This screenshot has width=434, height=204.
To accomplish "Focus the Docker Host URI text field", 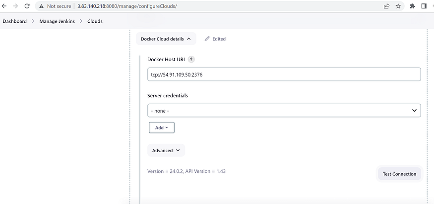I will (284, 75).
